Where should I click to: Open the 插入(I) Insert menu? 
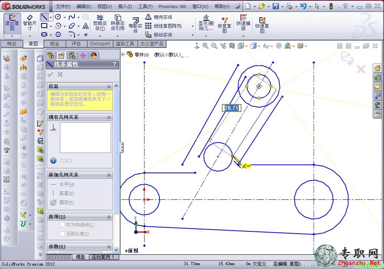pos(125,7)
